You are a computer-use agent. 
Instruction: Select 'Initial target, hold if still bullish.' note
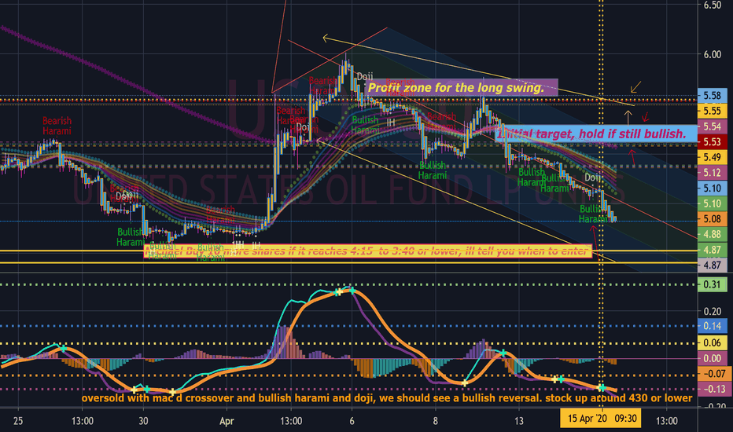pyautogui.click(x=595, y=134)
